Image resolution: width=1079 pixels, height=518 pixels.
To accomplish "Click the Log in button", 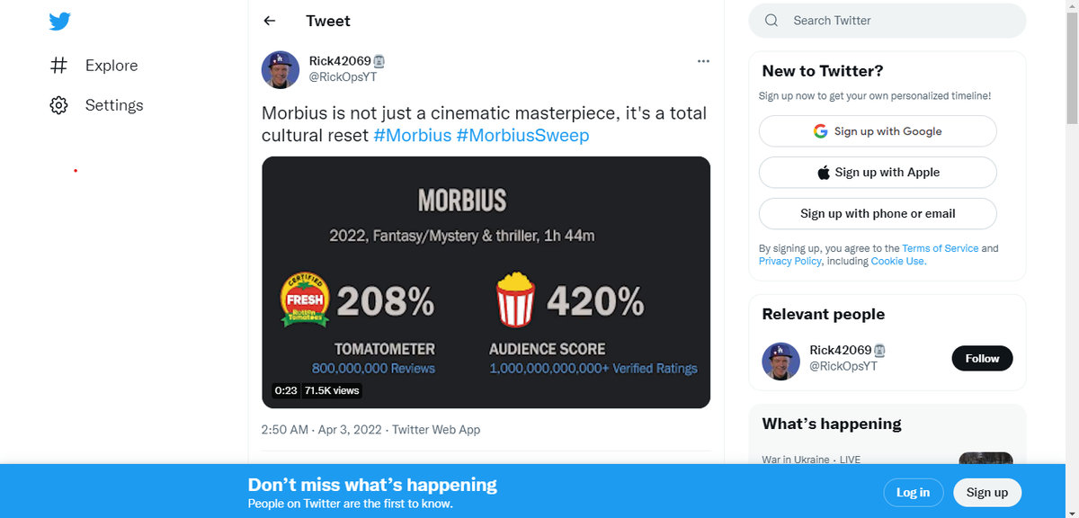I will click(913, 492).
